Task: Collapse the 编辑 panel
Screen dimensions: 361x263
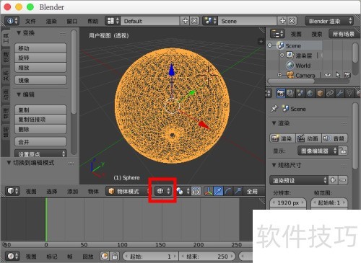Action: (19, 94)
